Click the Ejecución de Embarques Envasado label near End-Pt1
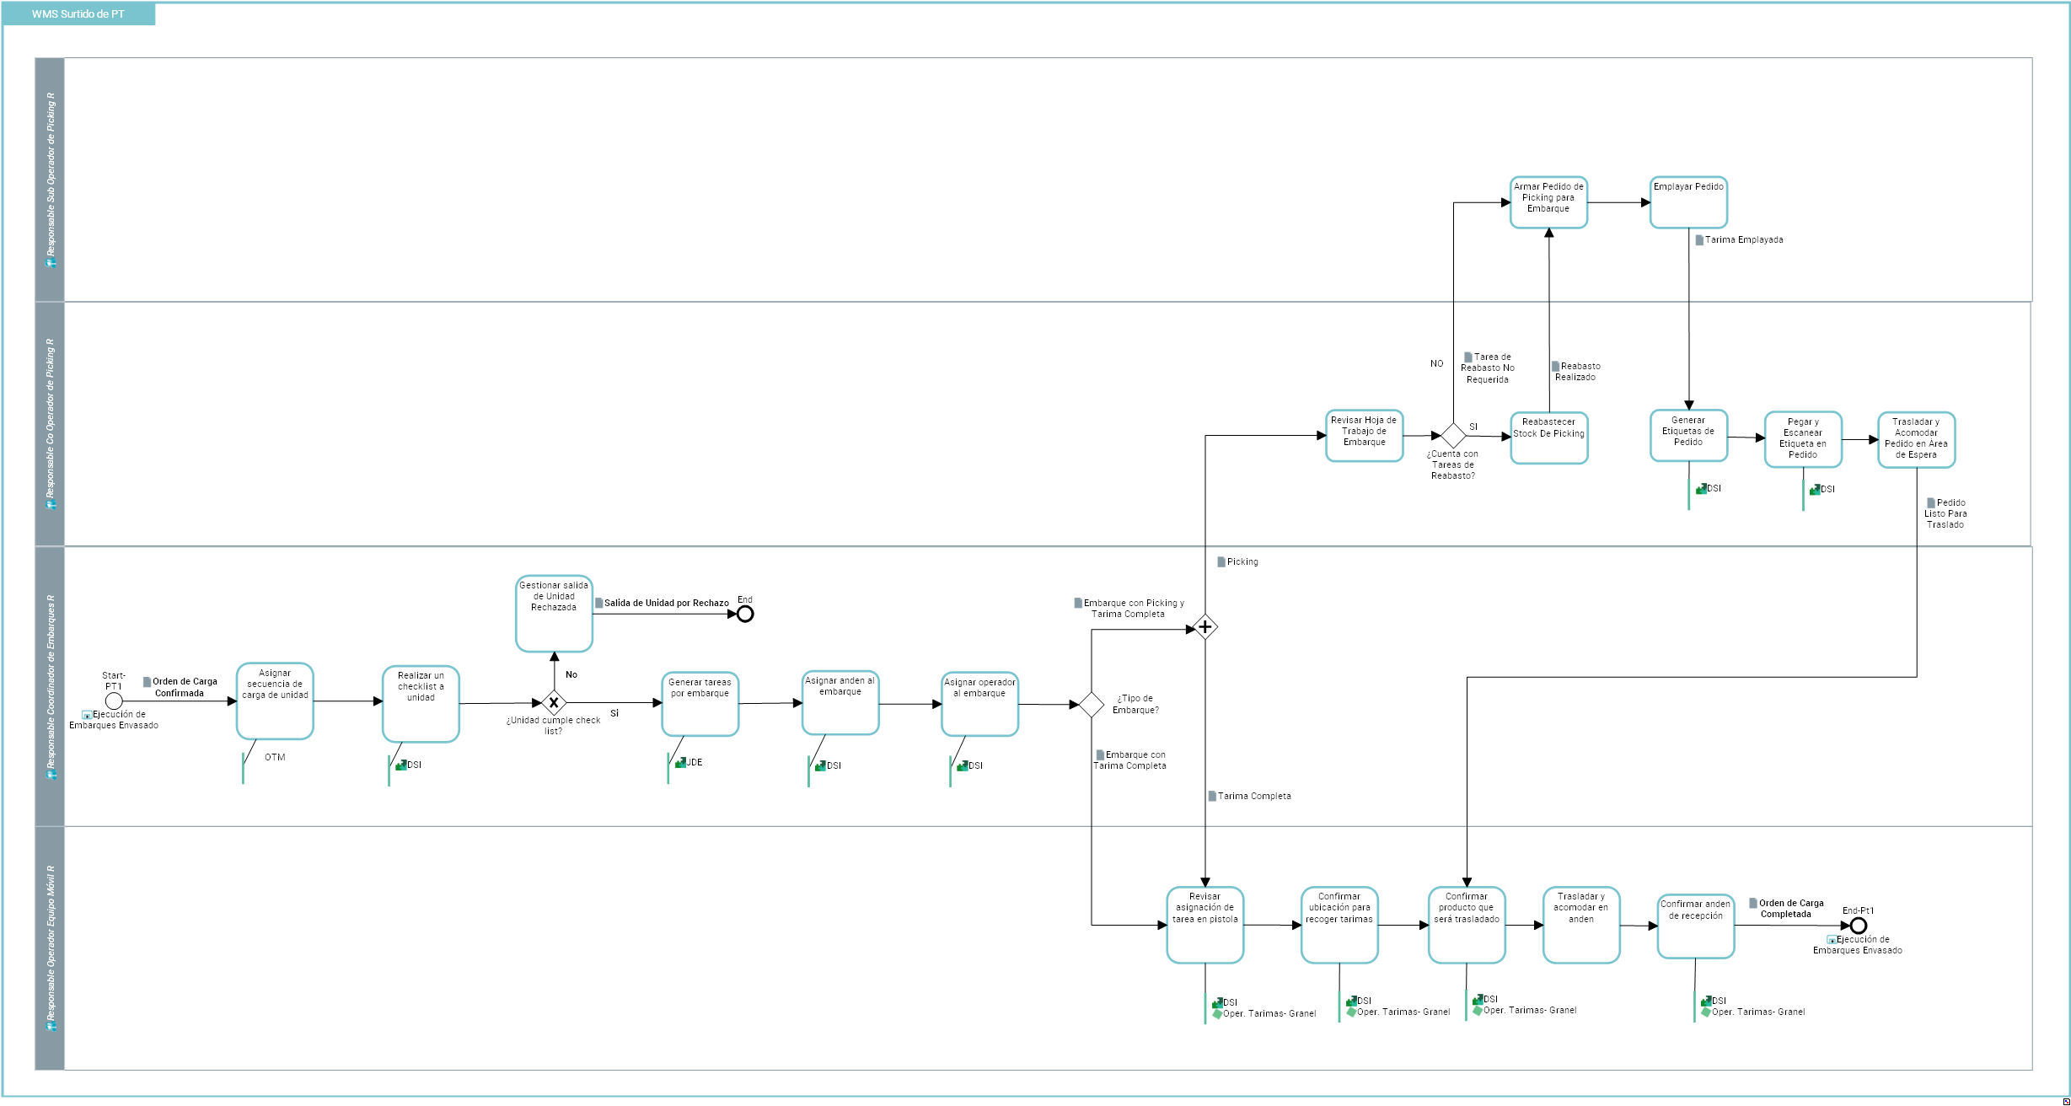The width and height of the screenshot is (2071, 1106). (x=1858, y=945)
